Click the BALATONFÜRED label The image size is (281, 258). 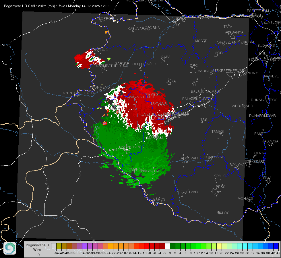tap(196, 99)
